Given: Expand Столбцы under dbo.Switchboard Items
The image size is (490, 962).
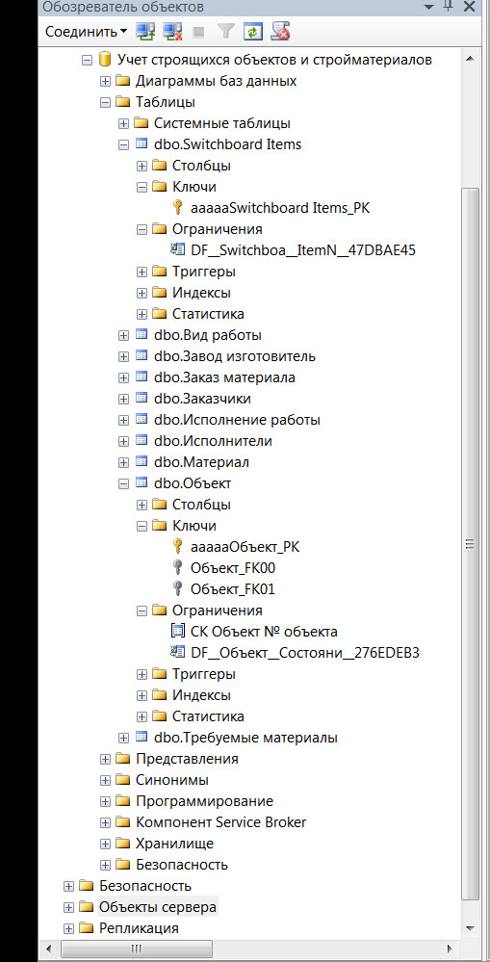Looking at the screenshot, I should [x=142, y=166].
